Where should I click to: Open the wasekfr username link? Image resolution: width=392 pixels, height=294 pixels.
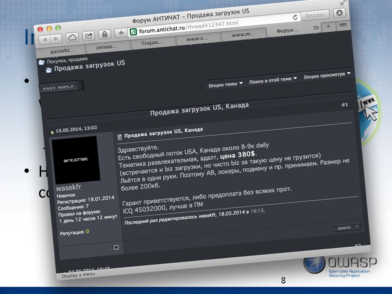pos(69,188)
